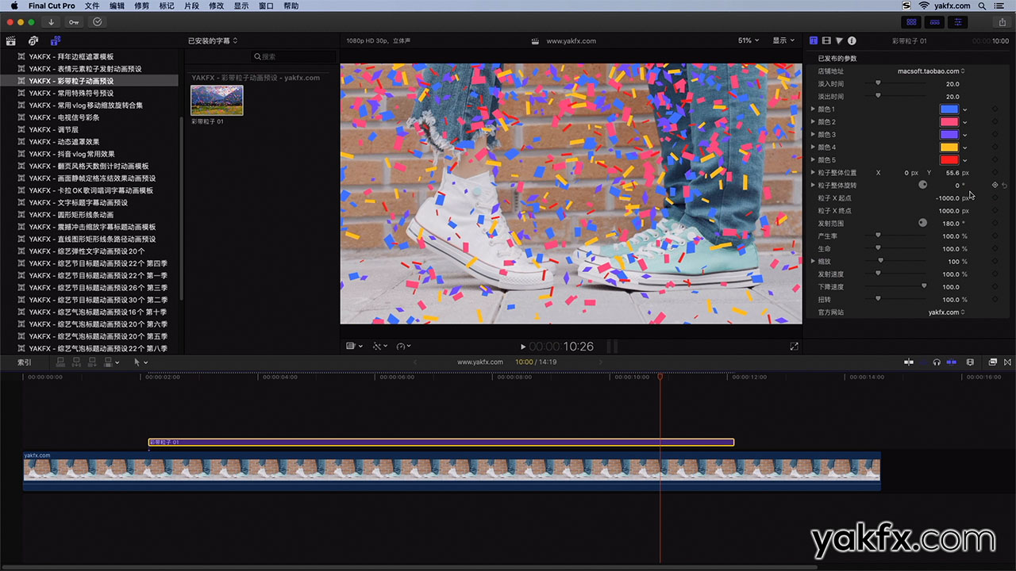Play the video in viewer
This screenshot has width=1016, height=571.
(x=522, y=347)
